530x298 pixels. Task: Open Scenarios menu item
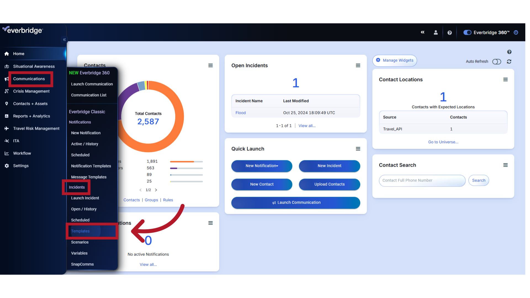80,242
